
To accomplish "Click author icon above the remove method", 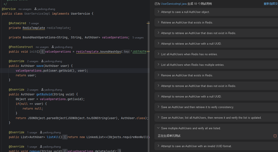I will point(41,147).
